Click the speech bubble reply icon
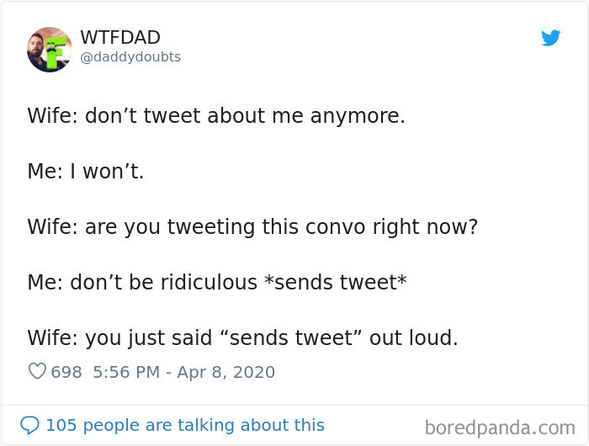 29,426
